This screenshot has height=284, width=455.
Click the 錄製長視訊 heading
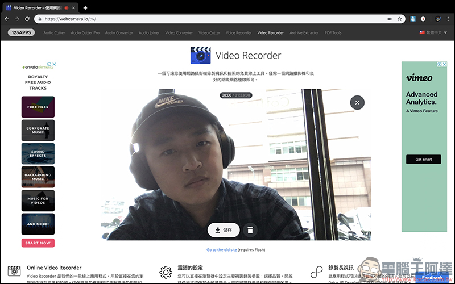pos(341,268)
